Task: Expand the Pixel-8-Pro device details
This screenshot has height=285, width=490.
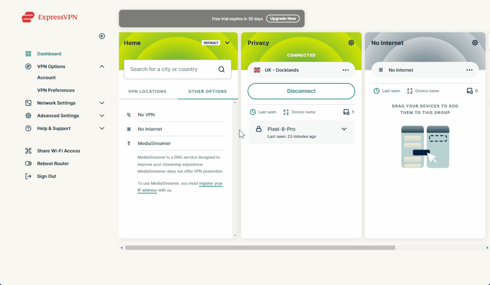Action: (344, 129)
